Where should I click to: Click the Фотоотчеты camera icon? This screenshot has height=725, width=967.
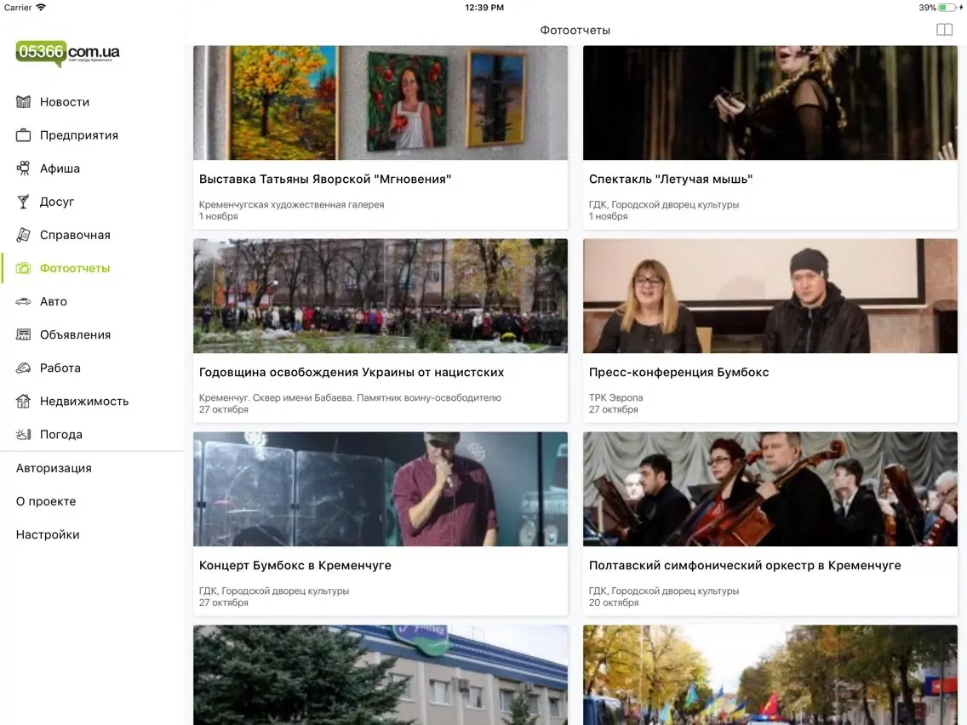click(24, 268)
